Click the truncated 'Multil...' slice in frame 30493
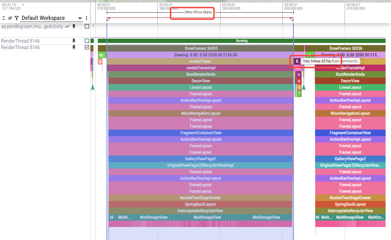Image resolution: width=391 pixels, height=240 pixels. (x=124, y=217)
